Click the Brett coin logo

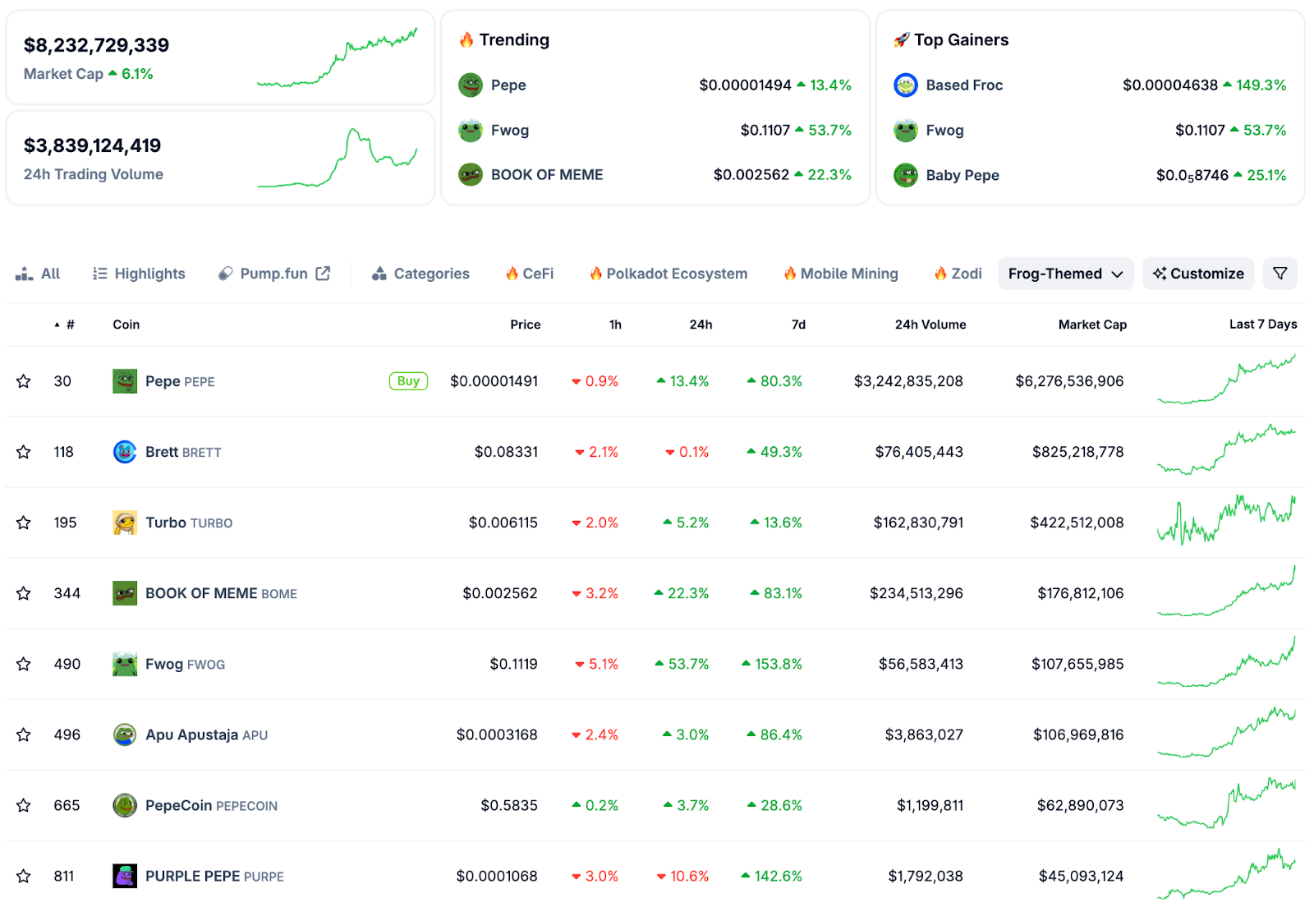coord(125,452)
